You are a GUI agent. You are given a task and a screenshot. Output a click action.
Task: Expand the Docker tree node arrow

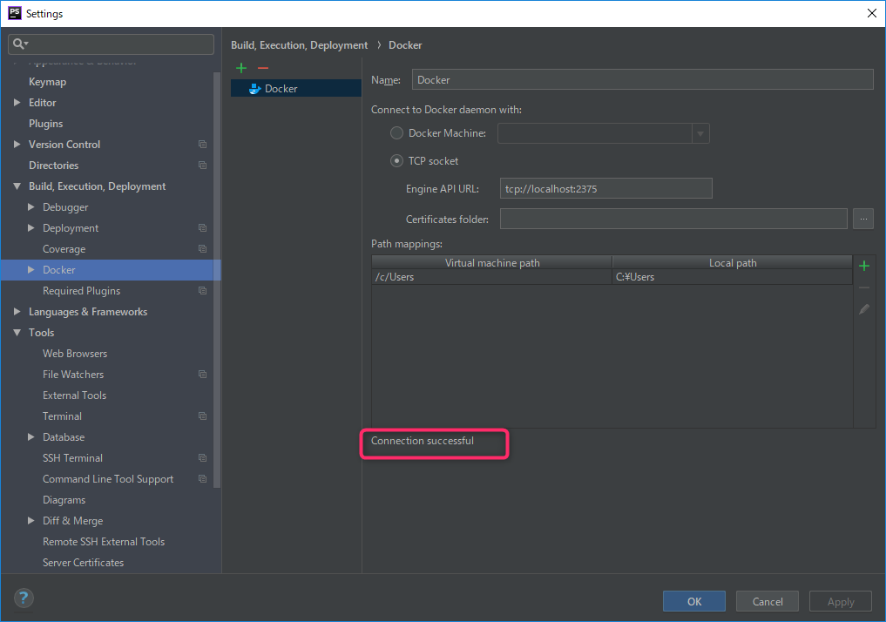[x=31, y=269]
